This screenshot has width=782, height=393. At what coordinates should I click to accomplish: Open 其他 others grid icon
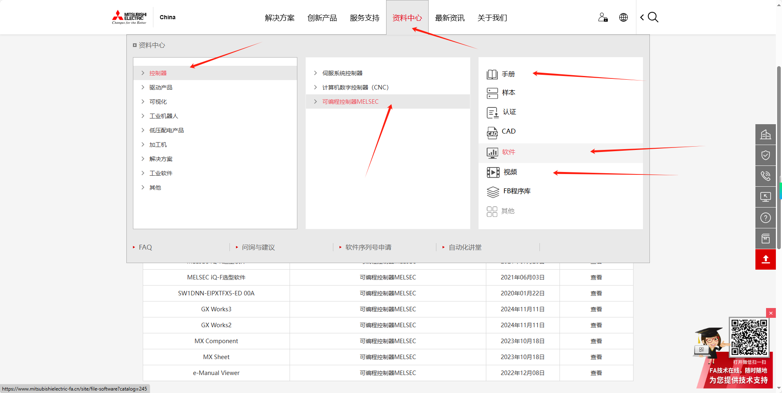pos(492,211)
